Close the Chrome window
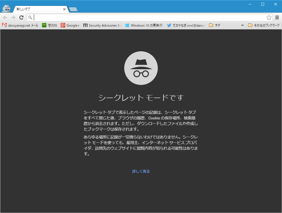This screenshot has height=213, width=282. [275, 4]
